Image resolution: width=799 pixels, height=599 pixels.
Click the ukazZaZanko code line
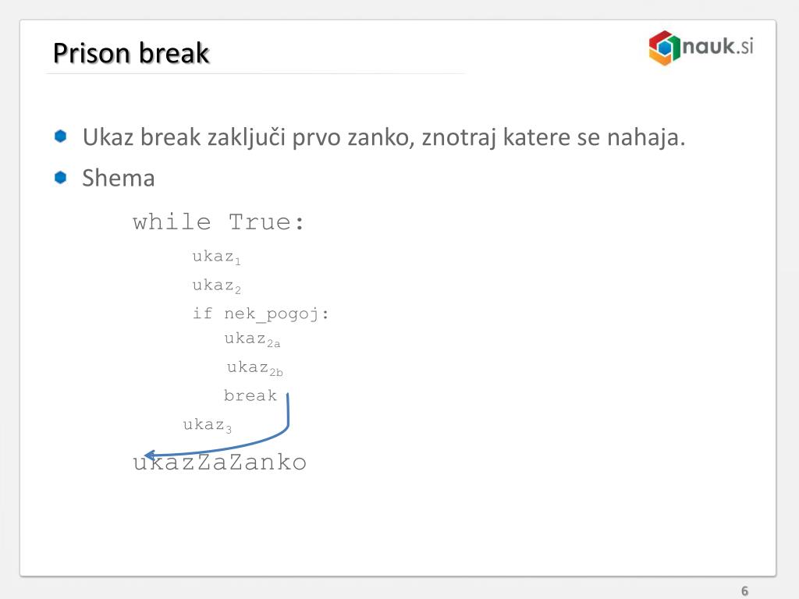coord(219,463)
